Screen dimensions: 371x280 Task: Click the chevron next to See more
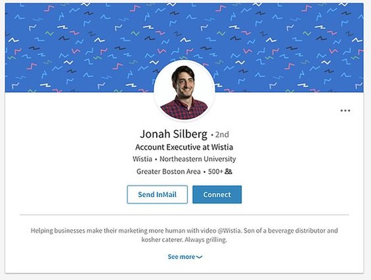coord(200,257)
